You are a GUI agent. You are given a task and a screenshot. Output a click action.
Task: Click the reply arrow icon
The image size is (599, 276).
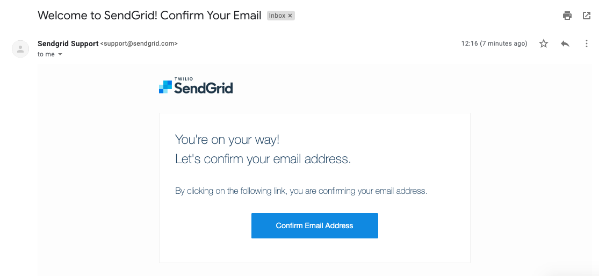click(565, 43)
